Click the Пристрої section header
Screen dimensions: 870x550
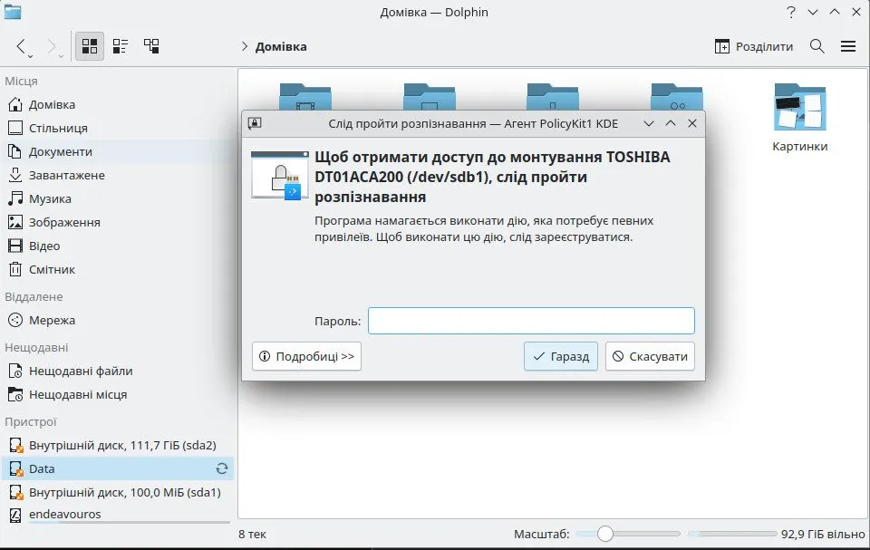pos(31,422)
